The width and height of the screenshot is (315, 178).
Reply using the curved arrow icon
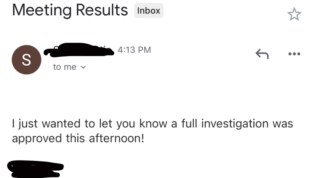(262, 54)
